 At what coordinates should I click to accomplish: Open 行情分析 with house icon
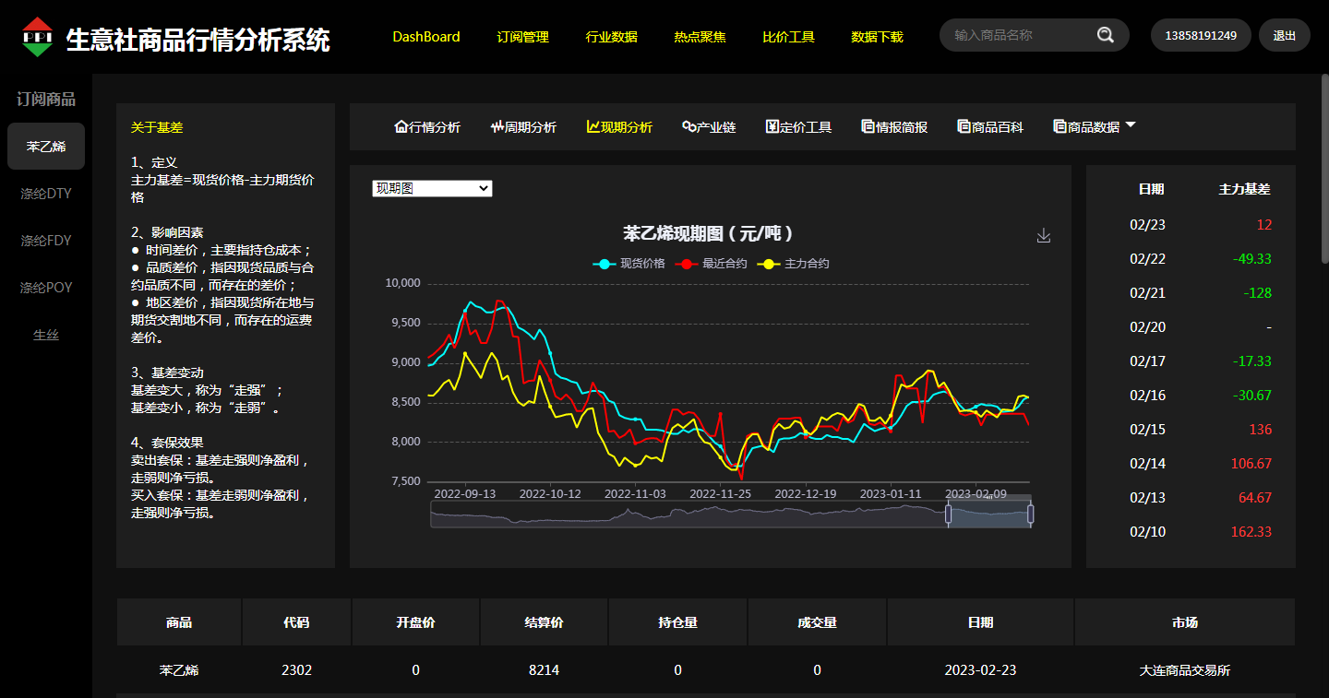click(426, 127)
